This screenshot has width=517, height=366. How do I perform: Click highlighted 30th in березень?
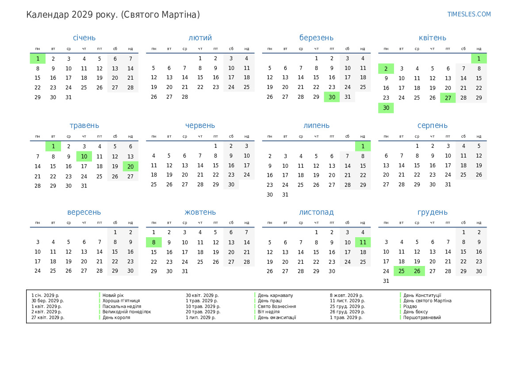(332, 97)
